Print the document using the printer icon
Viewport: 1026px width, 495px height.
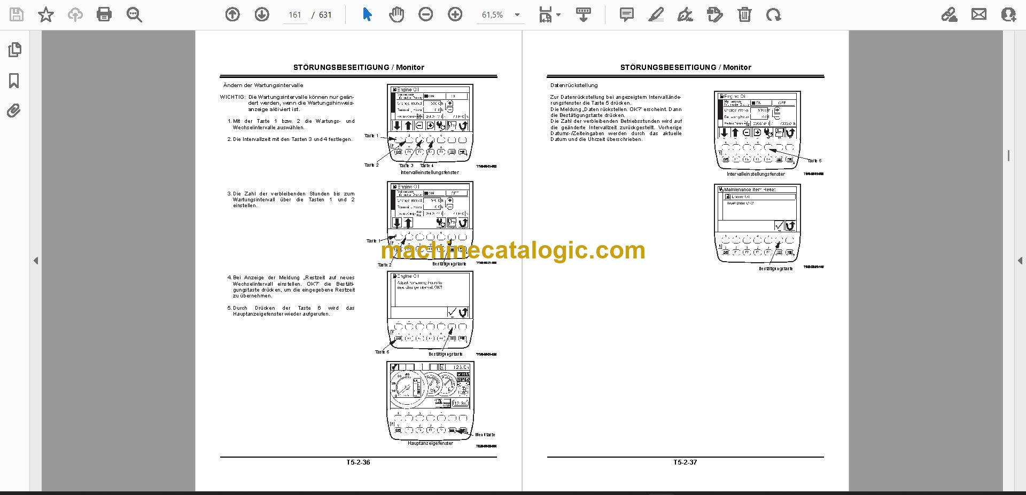[x=104, y=14]
